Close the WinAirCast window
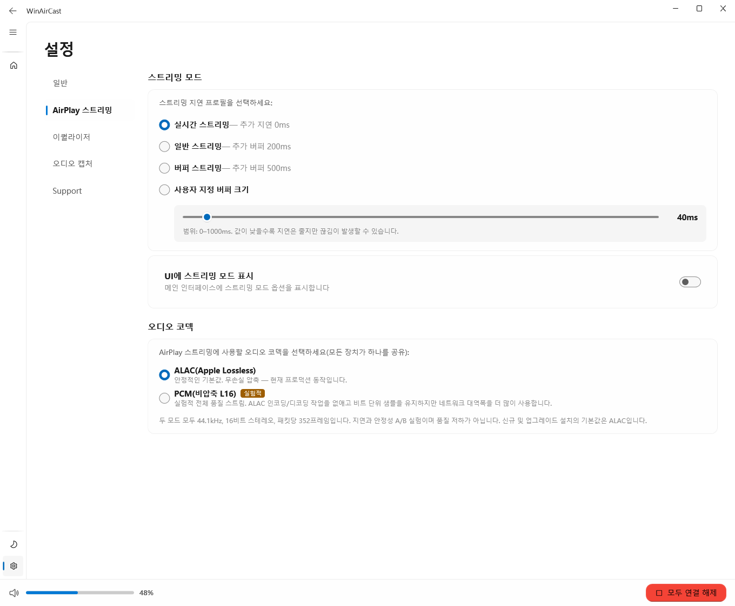The width and height of the screenshot is (735, 606). [723, 9]
